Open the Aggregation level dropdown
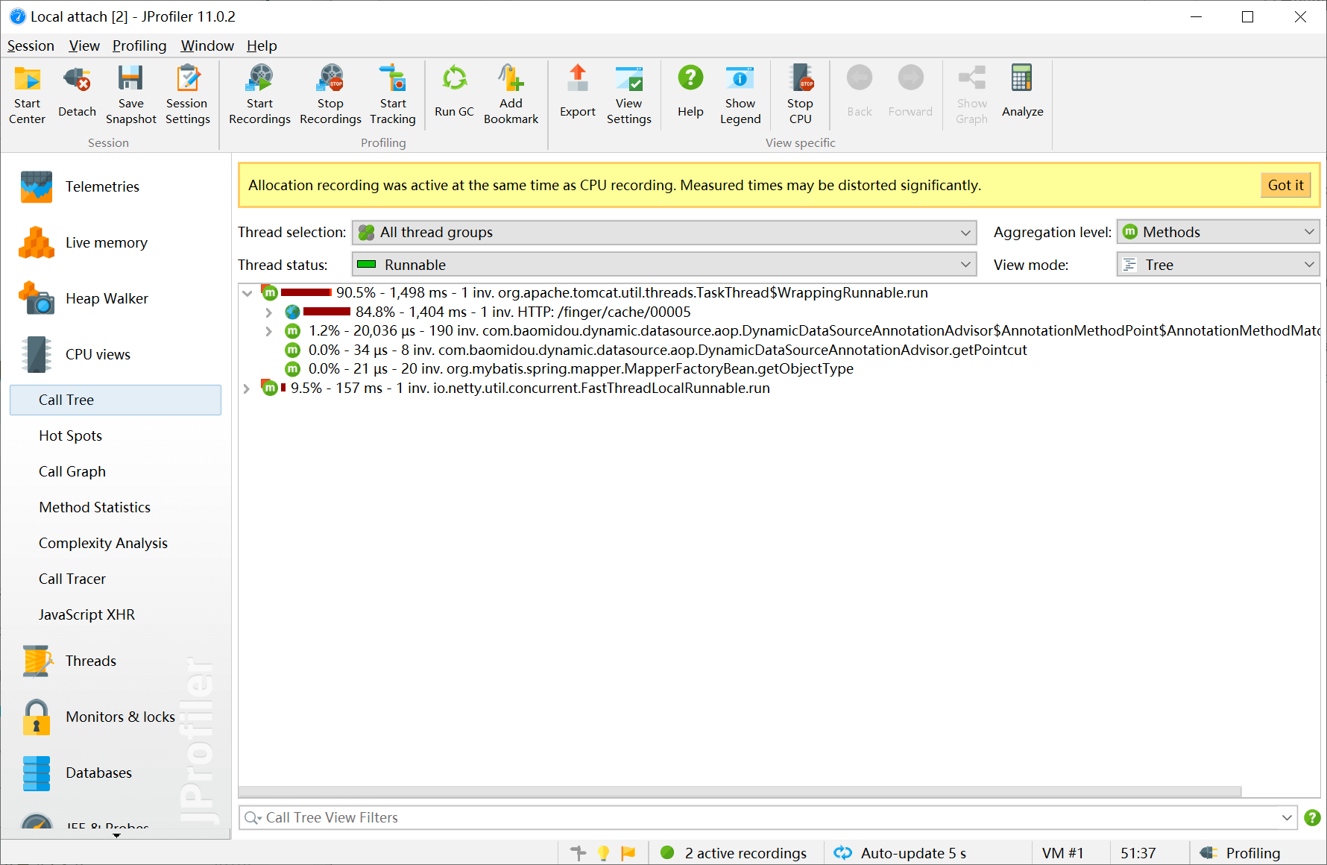This screenshot has width=1327, height=865. (x=1218, y=233)
